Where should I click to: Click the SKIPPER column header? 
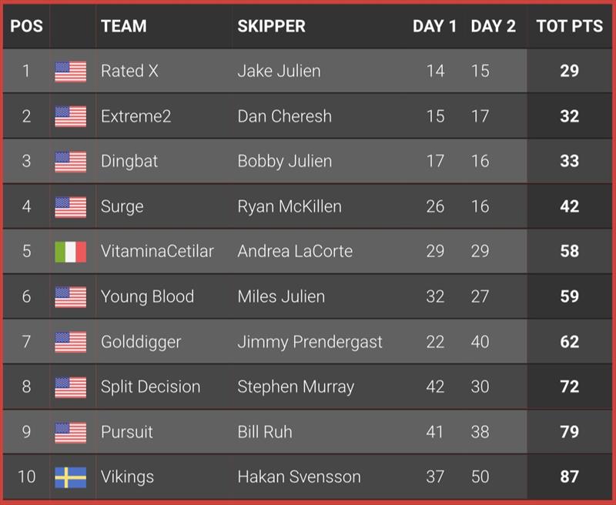[x=272, y=26]
